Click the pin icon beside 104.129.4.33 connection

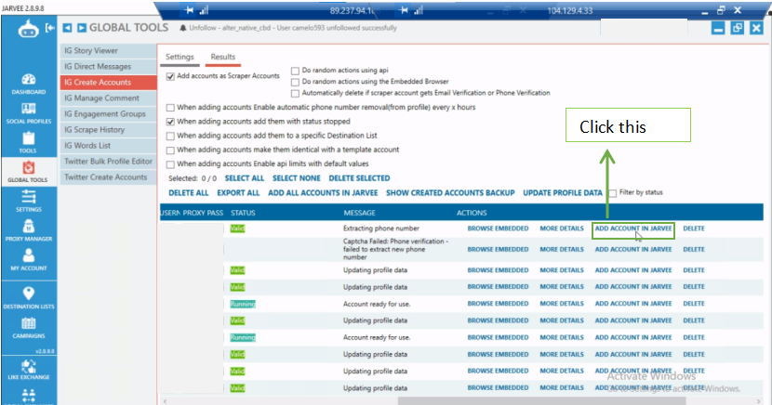404,10
